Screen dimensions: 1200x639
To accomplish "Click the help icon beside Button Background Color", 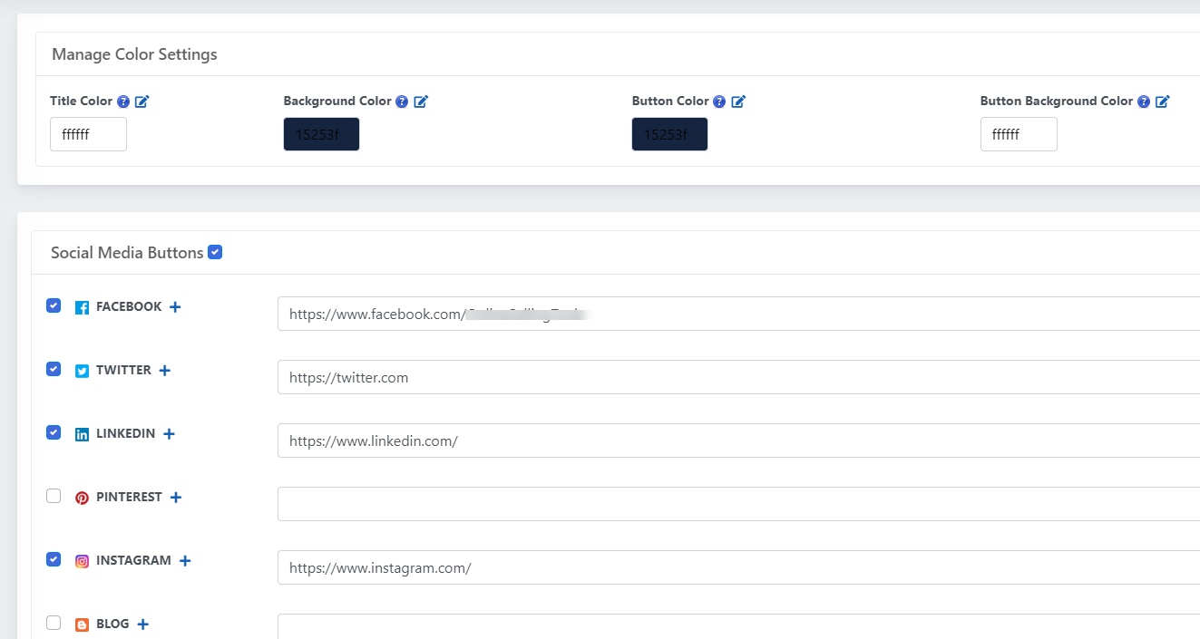I will coord(1144,102).
